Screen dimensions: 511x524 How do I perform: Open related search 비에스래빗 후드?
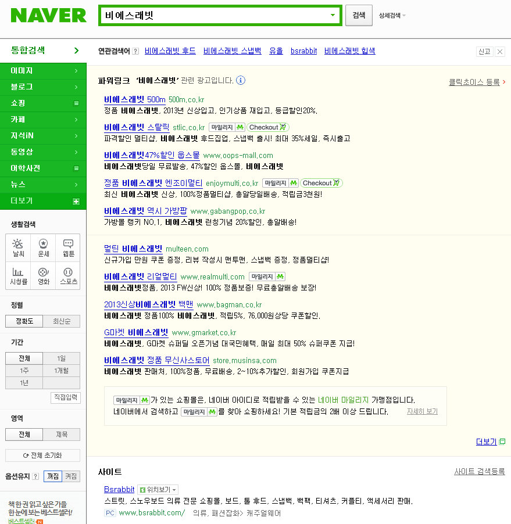tap(170, 51)
